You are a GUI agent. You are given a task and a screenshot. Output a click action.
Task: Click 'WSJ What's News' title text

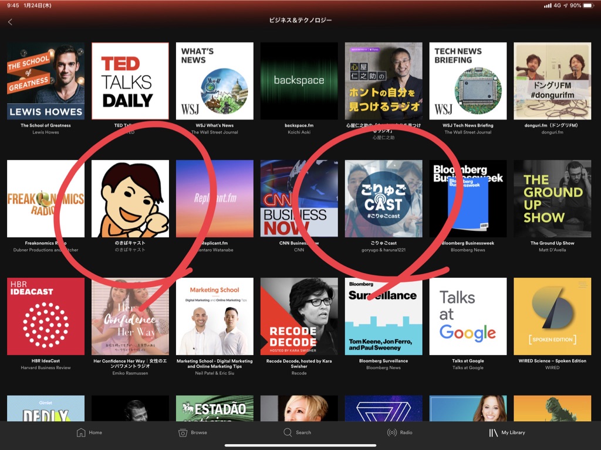point(215,125)
